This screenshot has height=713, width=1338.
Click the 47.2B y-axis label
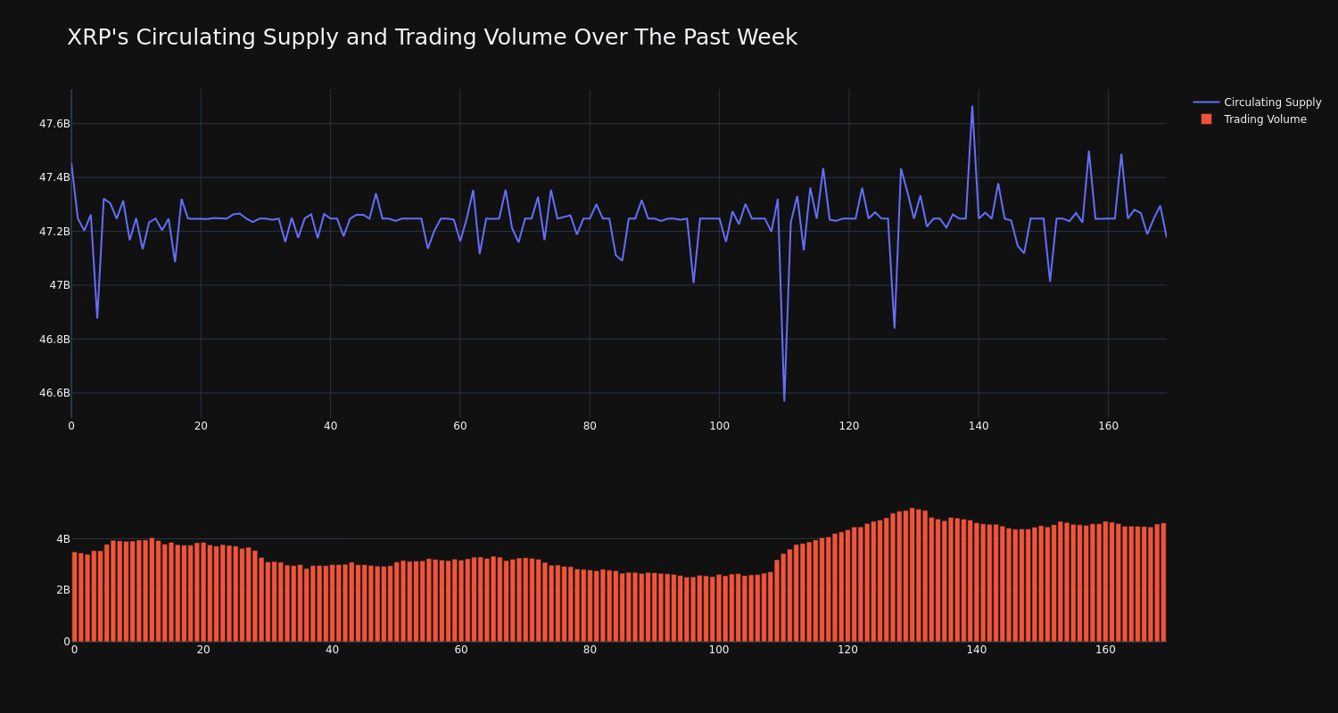pos(54,232)
